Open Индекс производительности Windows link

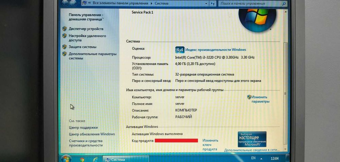216,50
